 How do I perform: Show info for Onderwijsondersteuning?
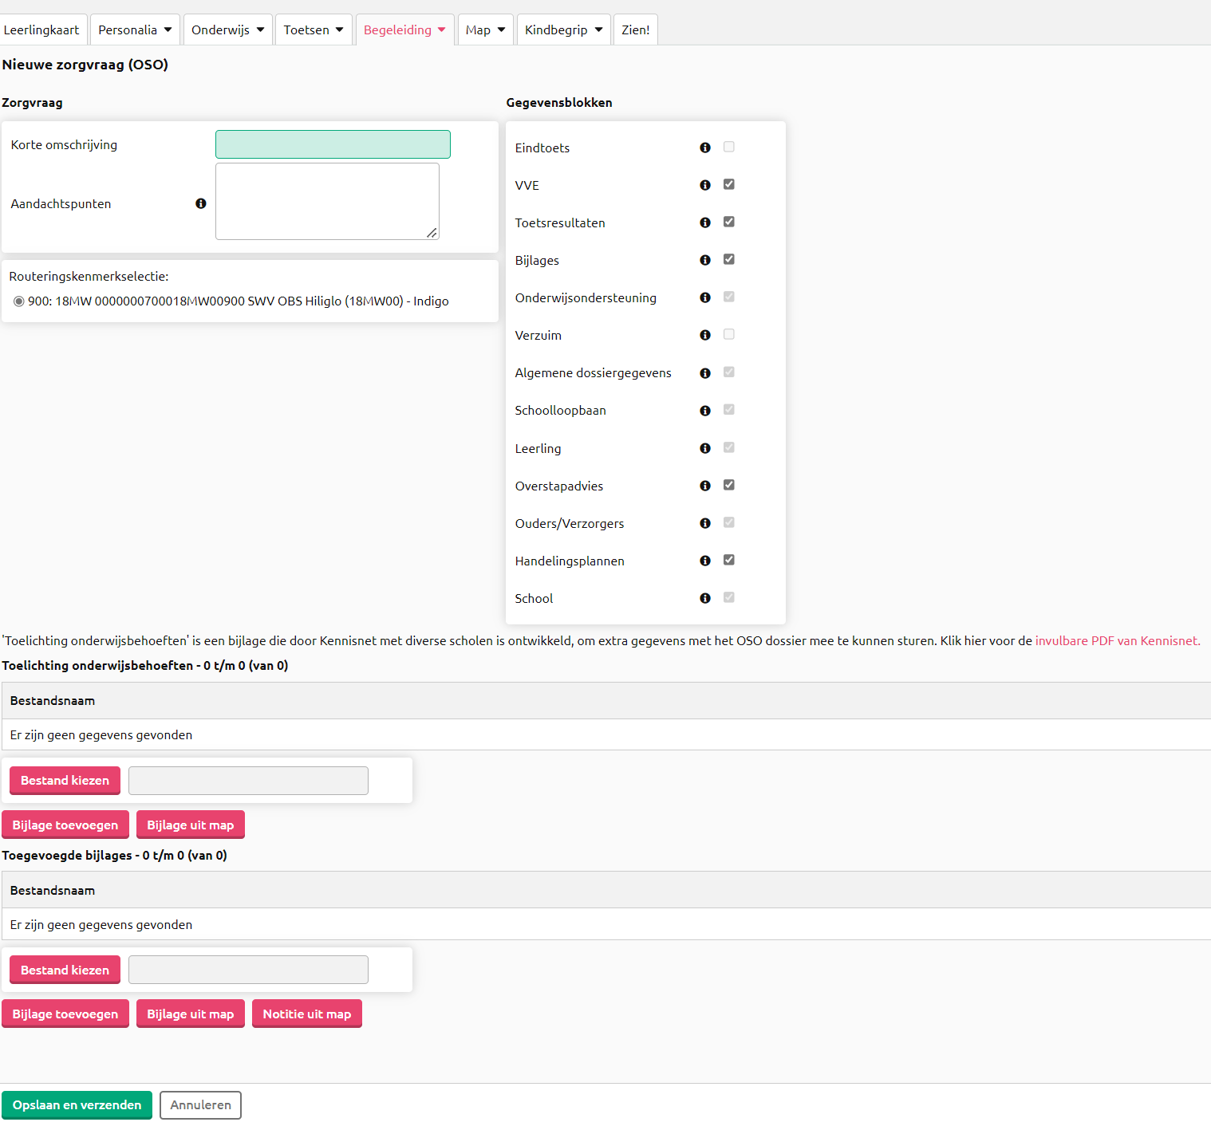point(705,297)
